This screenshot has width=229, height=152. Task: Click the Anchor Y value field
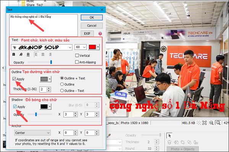(x=90, y=133)
